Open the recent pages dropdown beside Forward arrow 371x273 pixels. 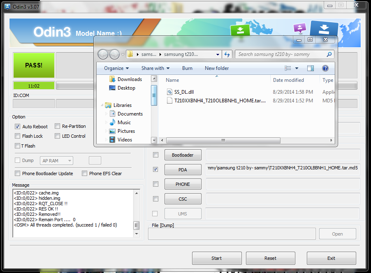[123, 55]
